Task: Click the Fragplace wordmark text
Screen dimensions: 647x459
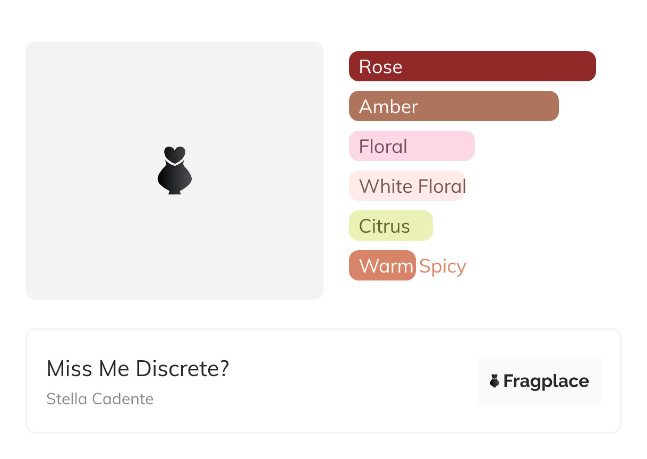Action: click(546, 381)
